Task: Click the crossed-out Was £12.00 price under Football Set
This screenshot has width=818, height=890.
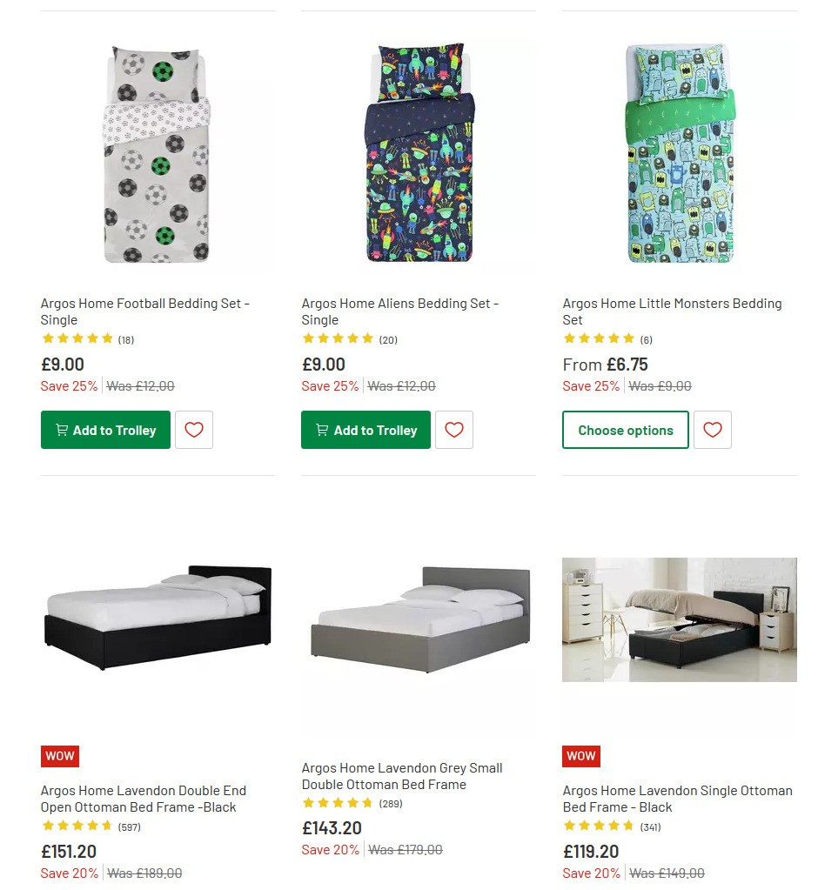Action: point(140,385)
